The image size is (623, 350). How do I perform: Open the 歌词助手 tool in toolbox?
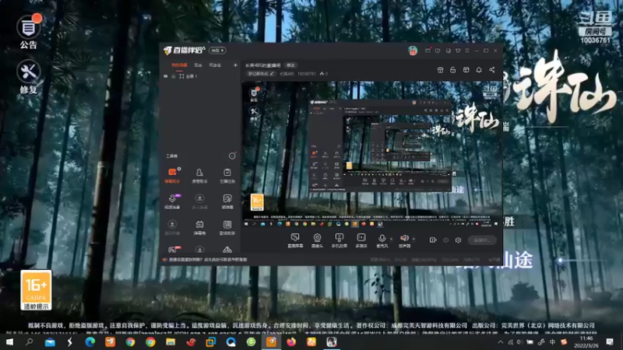(227, 228)
